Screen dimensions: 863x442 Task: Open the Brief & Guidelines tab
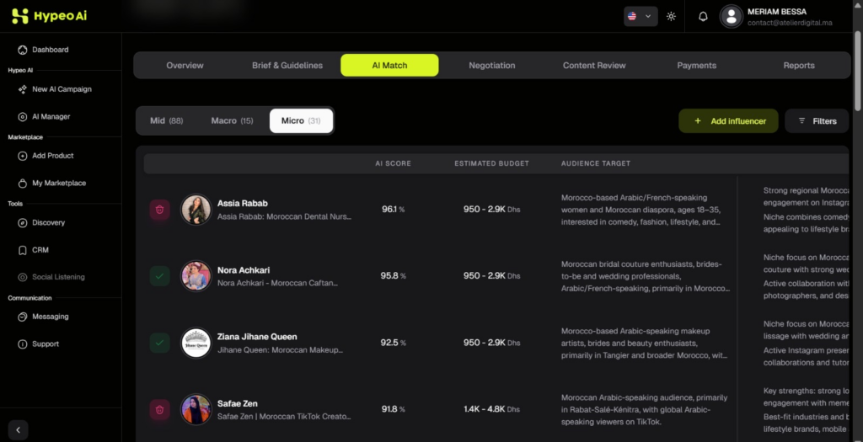[287, 66]
